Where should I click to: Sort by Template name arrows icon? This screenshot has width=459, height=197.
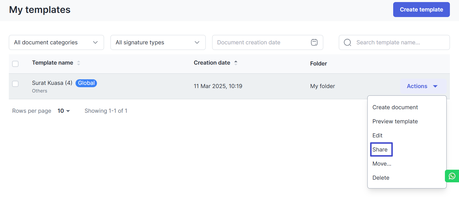click(x=78, y=63)
